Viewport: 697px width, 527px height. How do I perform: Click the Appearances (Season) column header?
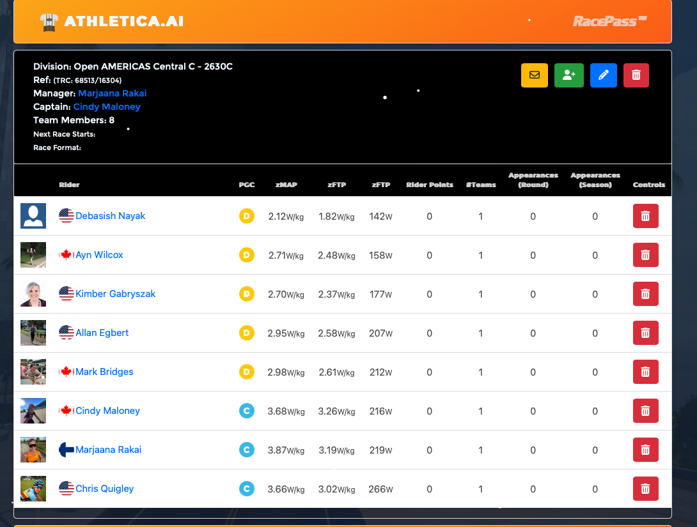tap(595, 179)
